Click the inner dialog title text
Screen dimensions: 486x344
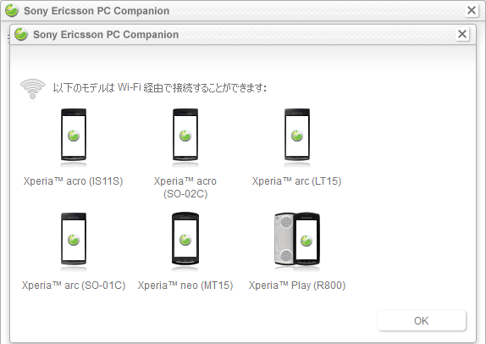click(106, 35)
